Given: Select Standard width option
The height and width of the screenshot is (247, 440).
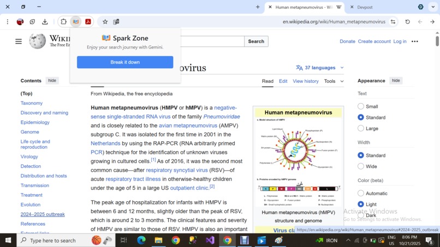Looking at the screenshot, I should point(361,155).
